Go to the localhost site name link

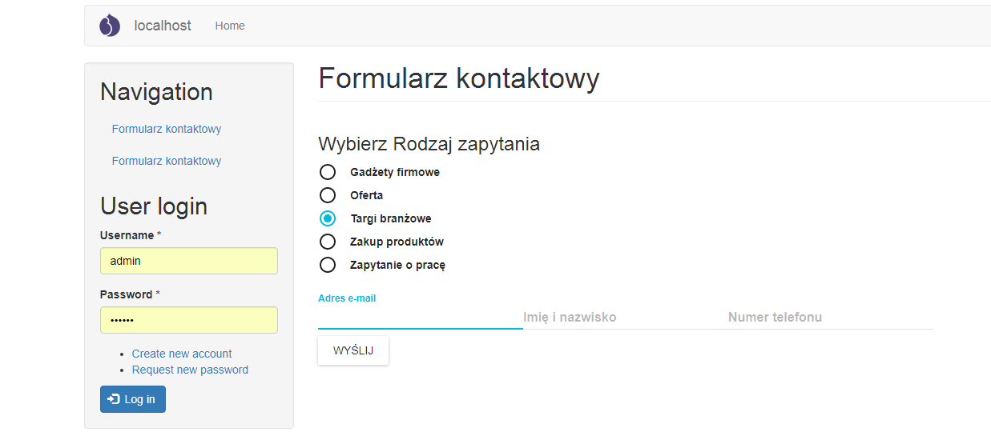click(163, 26)
